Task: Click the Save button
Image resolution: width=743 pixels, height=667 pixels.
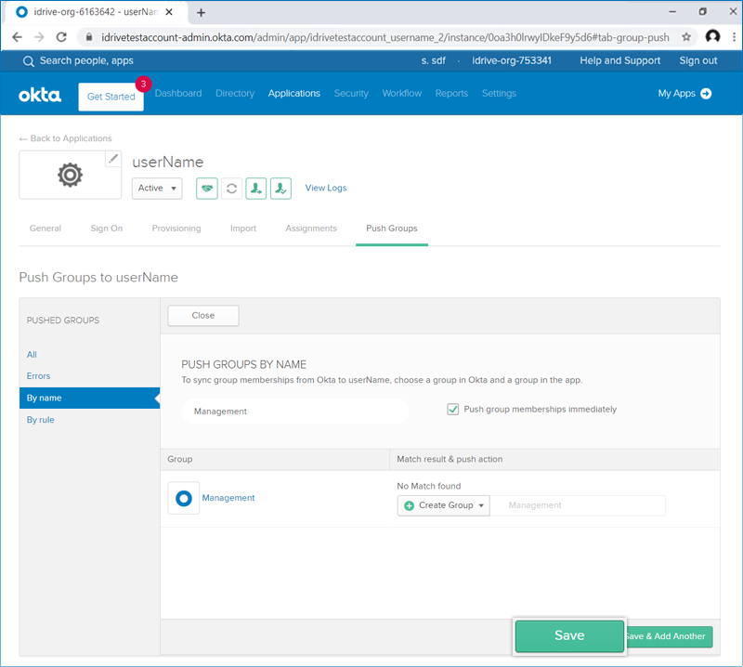Action: [x=569, y=635]
